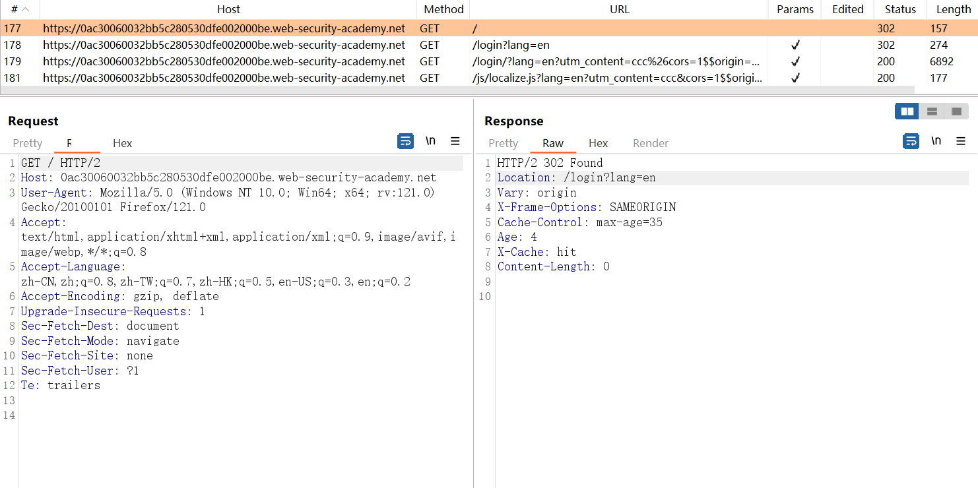Toggle non-printable characters in Request panel
This screenshot has width=978, height=488.
coord(430,141)
